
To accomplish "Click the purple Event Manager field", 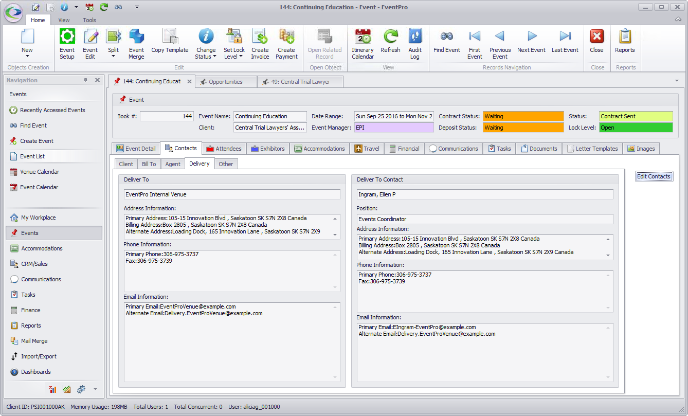I will click(x=394, y=128).
